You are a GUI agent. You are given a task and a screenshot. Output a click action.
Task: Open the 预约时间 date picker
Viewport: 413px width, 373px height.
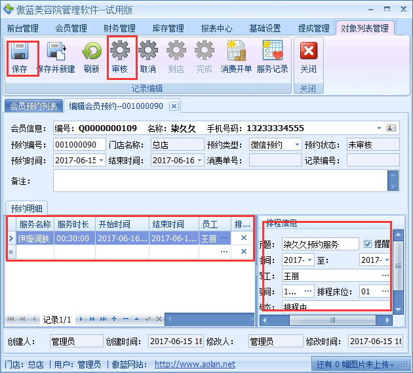[x=101, y=160]
